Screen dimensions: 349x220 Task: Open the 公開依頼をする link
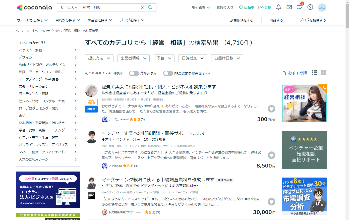[242, 20]
